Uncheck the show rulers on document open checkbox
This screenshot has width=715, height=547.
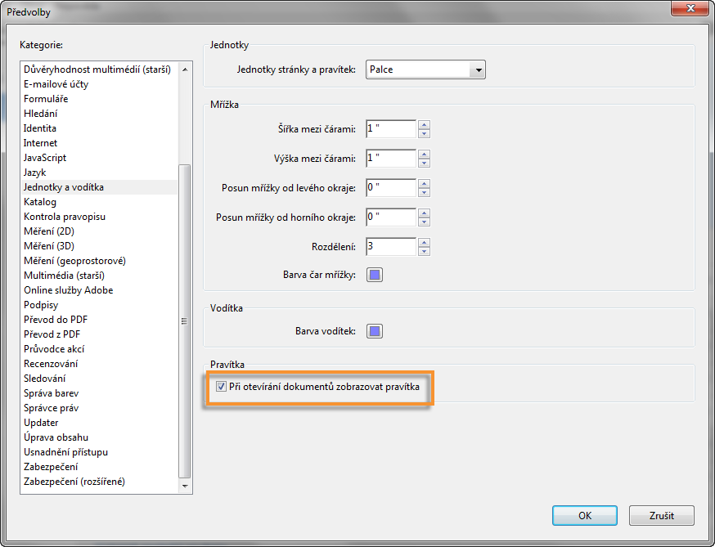pyautogui.click(x=221, y=387)
